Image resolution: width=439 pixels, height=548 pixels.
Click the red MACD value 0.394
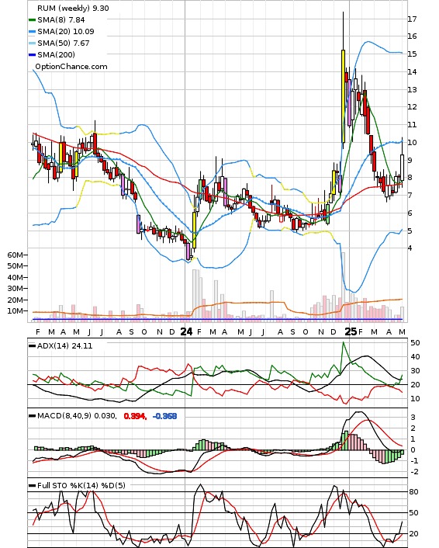(135, 416)
